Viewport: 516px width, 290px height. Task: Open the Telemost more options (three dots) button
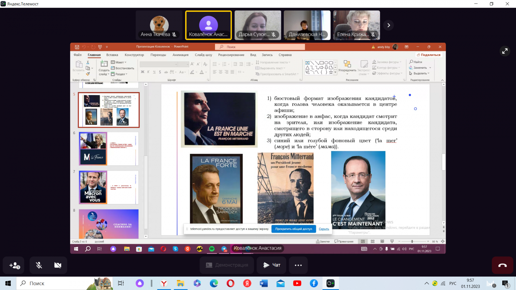[298, 265]
